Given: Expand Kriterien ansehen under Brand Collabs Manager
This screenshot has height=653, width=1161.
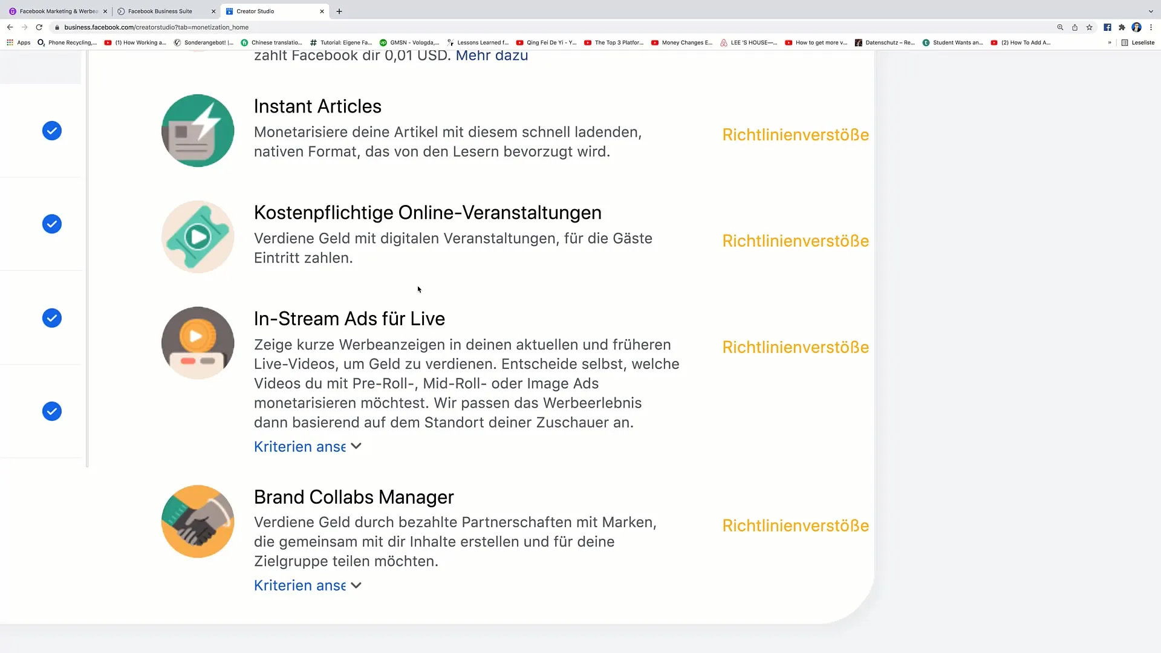Looking at the screenshot, I should tap(307, 585).
